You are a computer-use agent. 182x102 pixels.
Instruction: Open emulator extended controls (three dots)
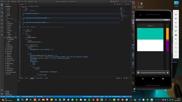point(176,56)
